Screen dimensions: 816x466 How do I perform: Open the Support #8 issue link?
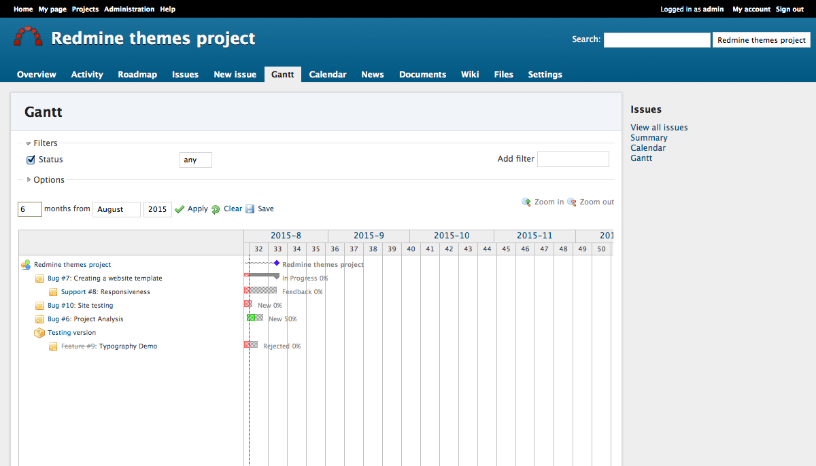click(80, 292)
